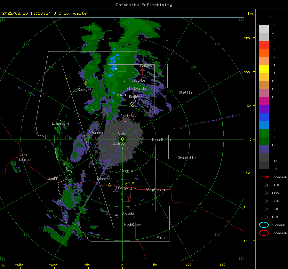Click the Sundre label
288x269 pixels.
[x=97, y=132]
